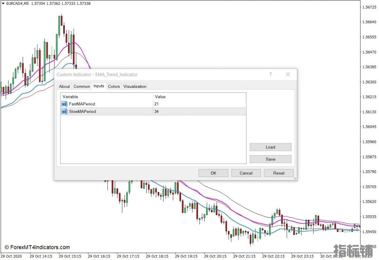Open the Colors tab

(x=114, y=86)
